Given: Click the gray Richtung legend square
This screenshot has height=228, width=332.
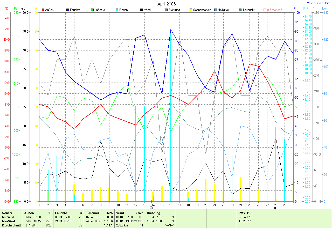Looking at the screenshot, I should point(166,10).
